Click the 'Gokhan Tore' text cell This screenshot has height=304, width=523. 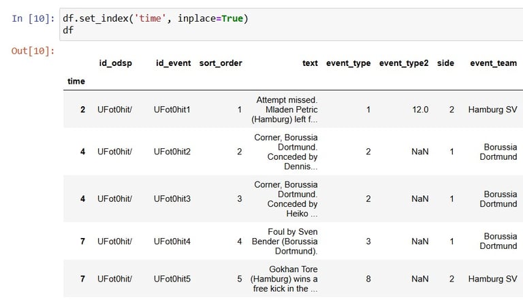pos(284,279)
